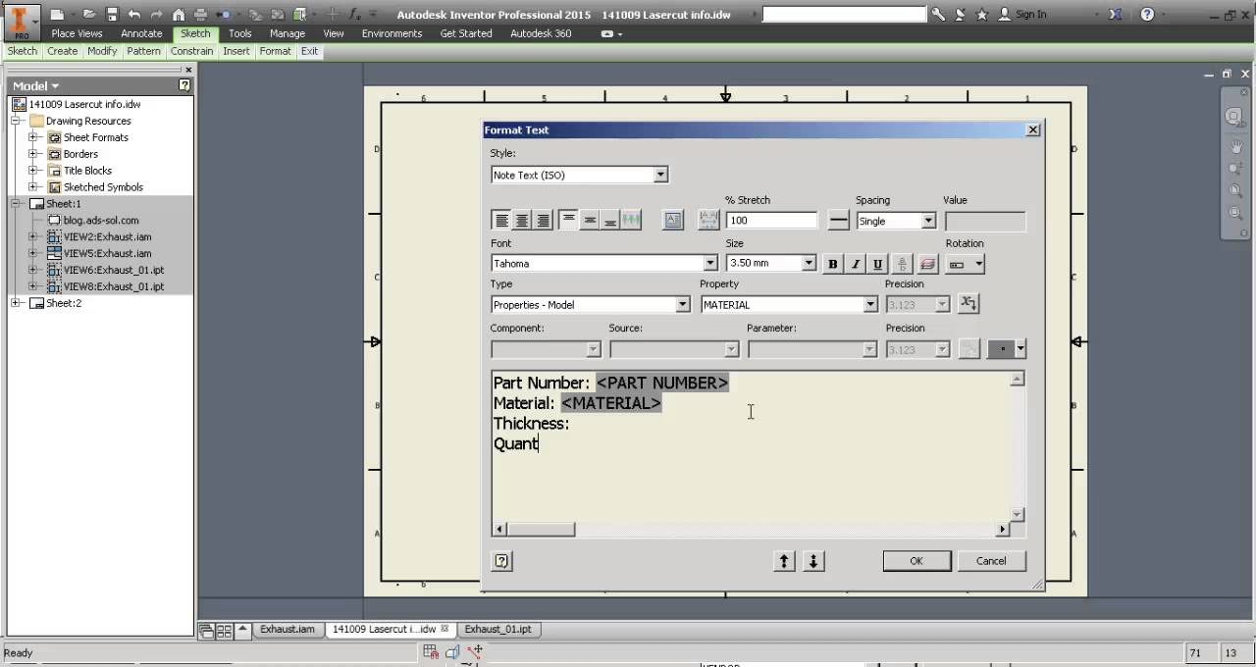Click the Open folder icon in quick access toolbar
The image size is (1256, 667).
pyautogui.click(x=89, y=15)
